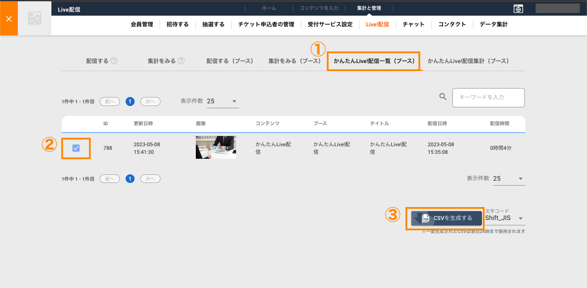Click the magnifying glass search icon
The image size is (587, 288).
(x=443, y=97)
